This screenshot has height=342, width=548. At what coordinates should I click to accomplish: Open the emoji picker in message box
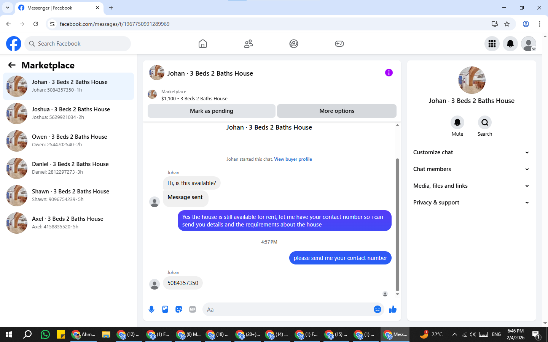[x=378, y=309]
